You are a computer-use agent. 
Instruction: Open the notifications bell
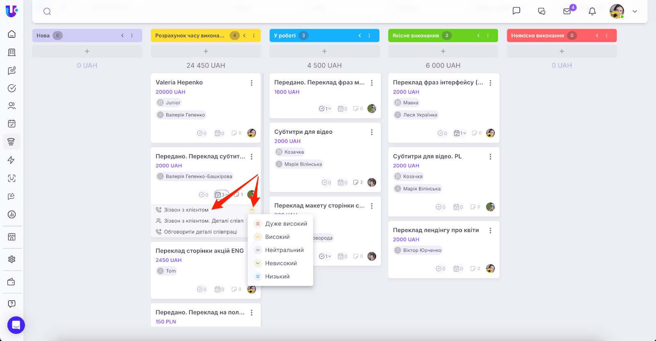point(592,11)
